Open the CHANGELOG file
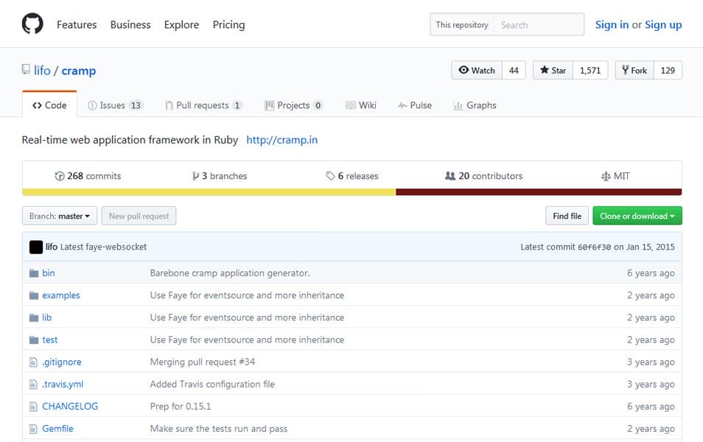 click(70, 407)
